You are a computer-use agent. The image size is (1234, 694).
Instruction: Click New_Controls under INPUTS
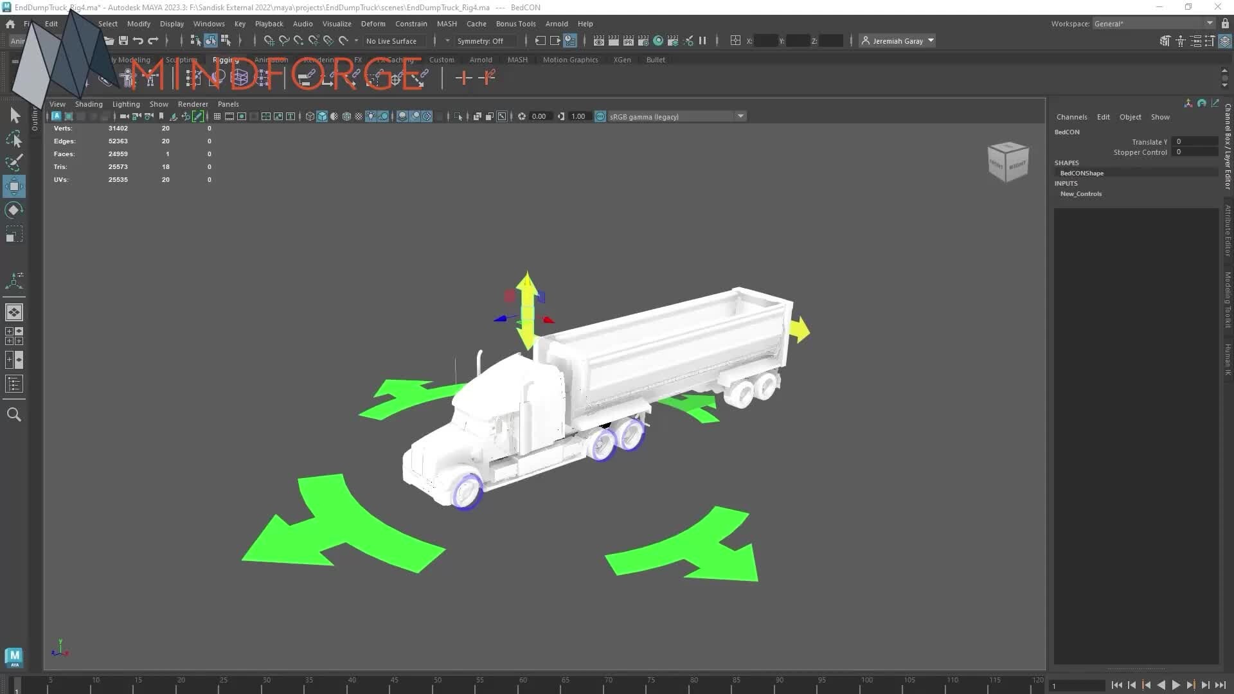pos(1080,193)
